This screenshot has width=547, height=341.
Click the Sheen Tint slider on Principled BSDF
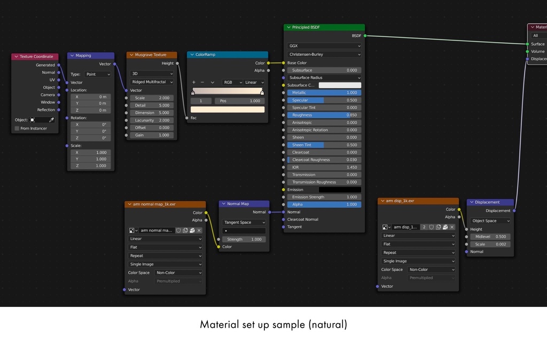[324, 145]
